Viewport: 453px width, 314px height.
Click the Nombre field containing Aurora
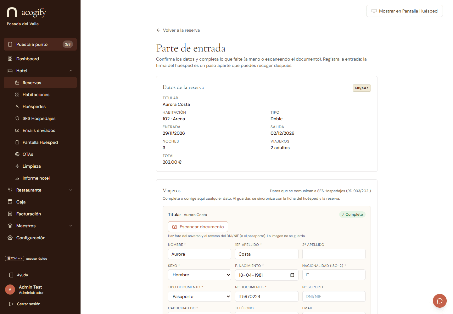tap(199, 254)
